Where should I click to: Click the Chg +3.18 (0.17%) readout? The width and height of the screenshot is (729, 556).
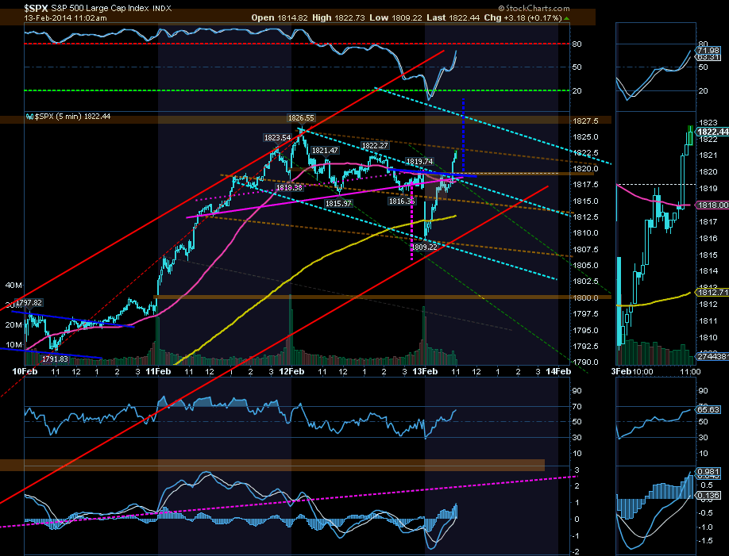point(523,17)
